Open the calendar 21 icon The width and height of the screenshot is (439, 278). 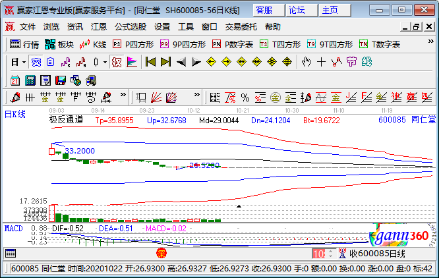(x=15, y=80)
